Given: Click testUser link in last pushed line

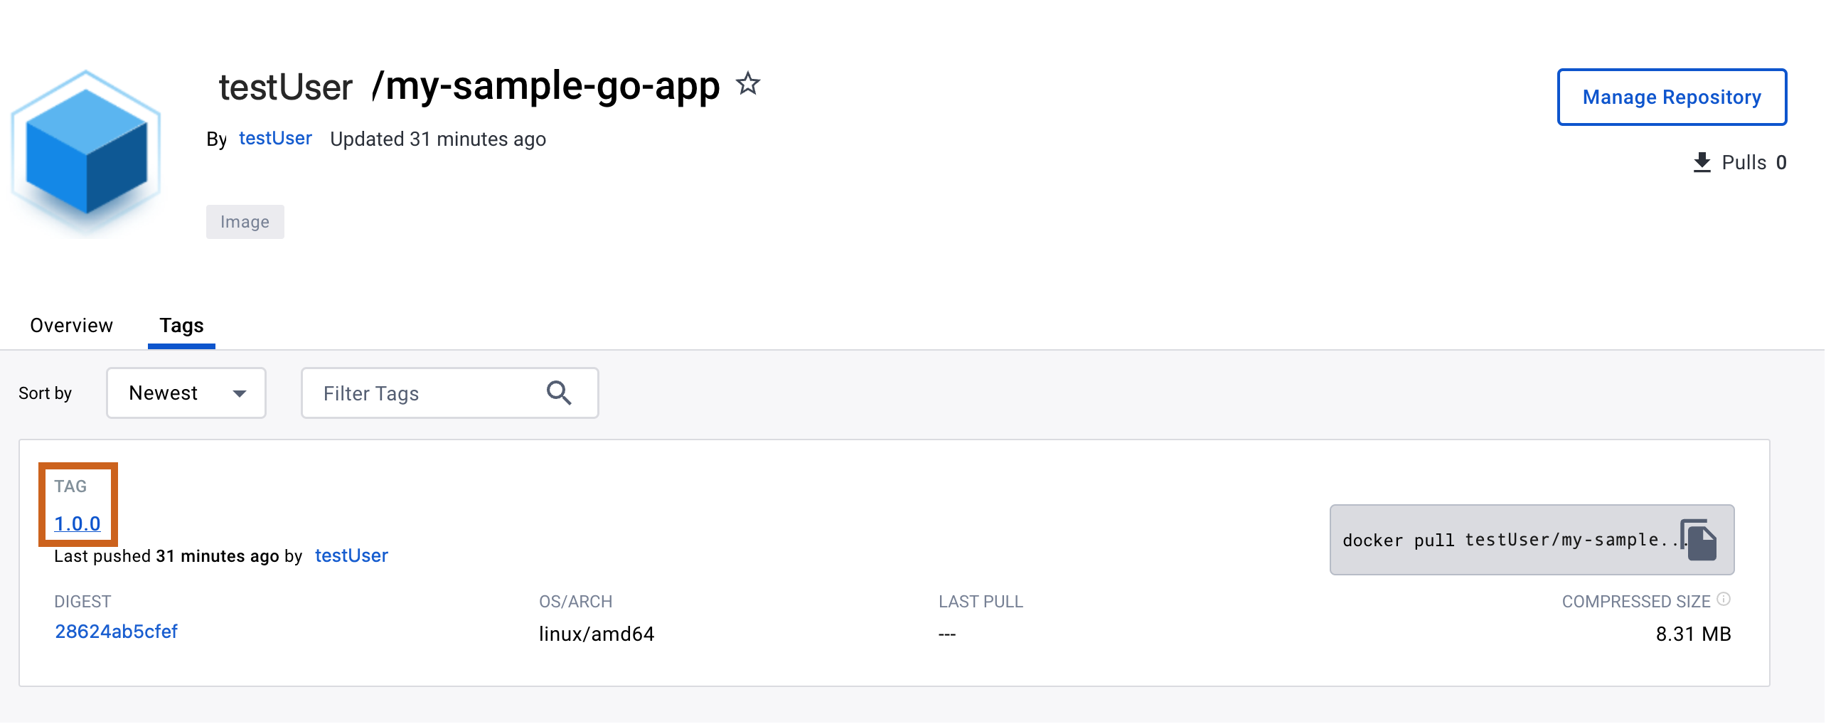Looking at the screenshot, I should point(351,556).
